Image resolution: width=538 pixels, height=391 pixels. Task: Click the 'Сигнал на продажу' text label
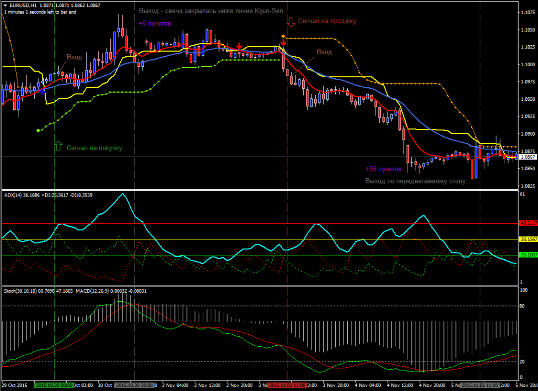click(x=327, y=21)
